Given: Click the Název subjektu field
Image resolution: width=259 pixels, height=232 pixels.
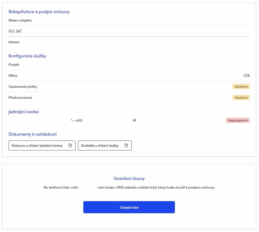Looking at the screenshot, I should (20, 20).
